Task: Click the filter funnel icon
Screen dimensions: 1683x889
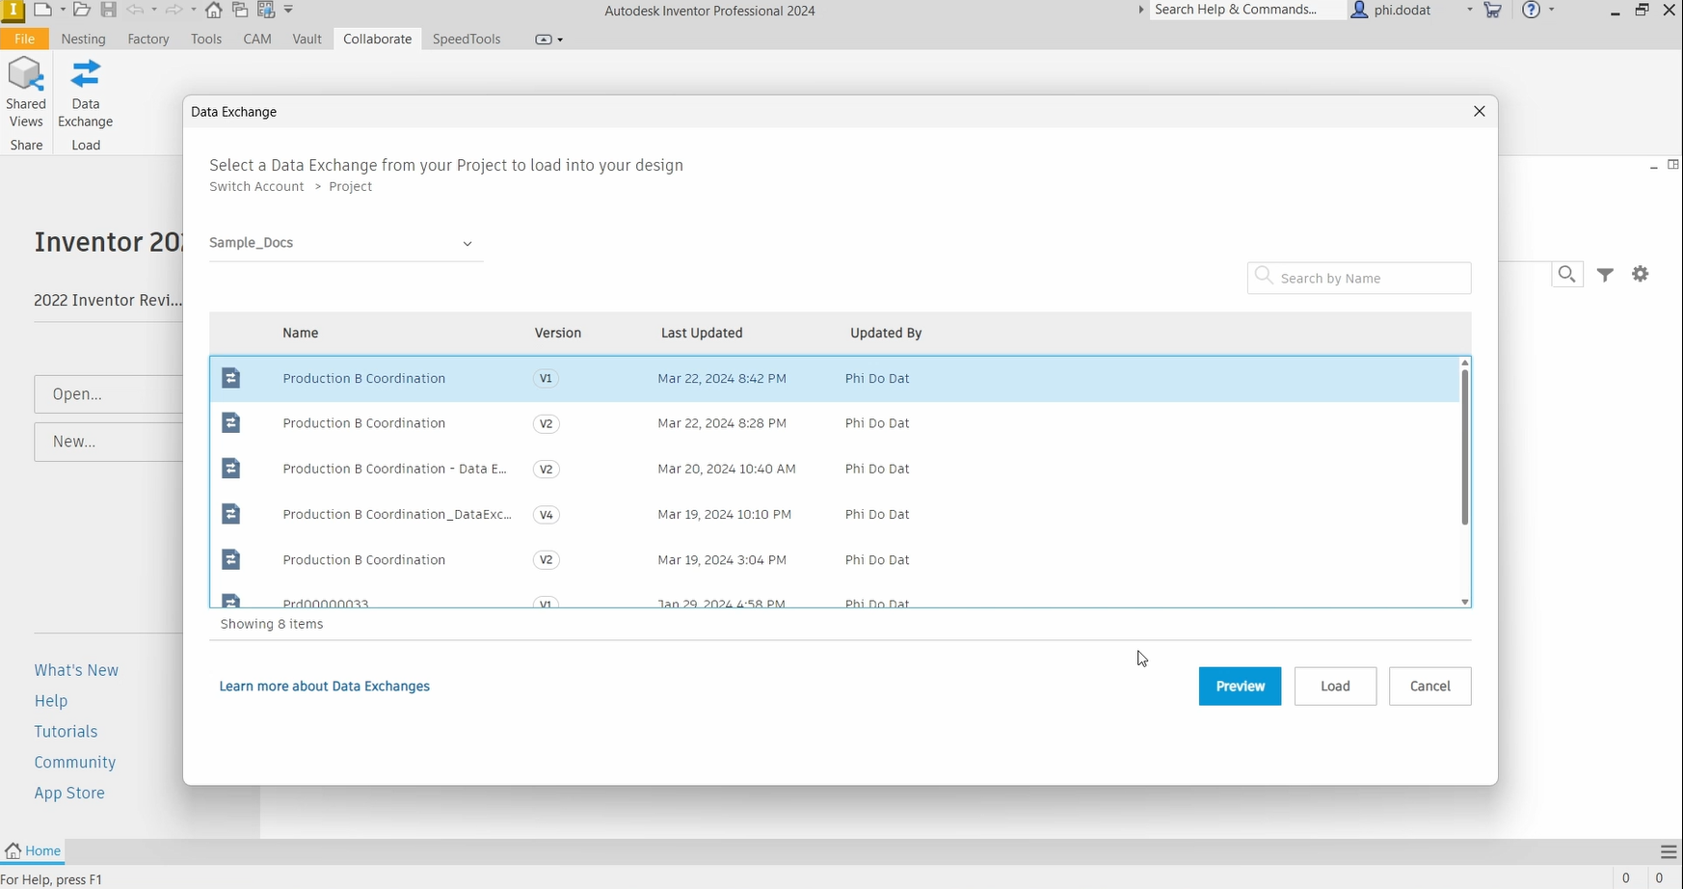Action: [x=1606, y=275]
